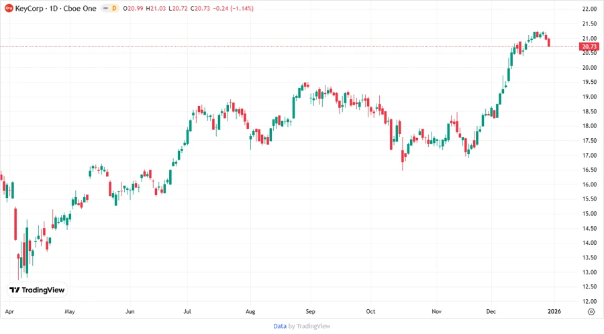Image resolution: width=604 pixels, height=334 pixels.
Task: Click the 18.00 price axis label
Action: click(x=589, y=126)
